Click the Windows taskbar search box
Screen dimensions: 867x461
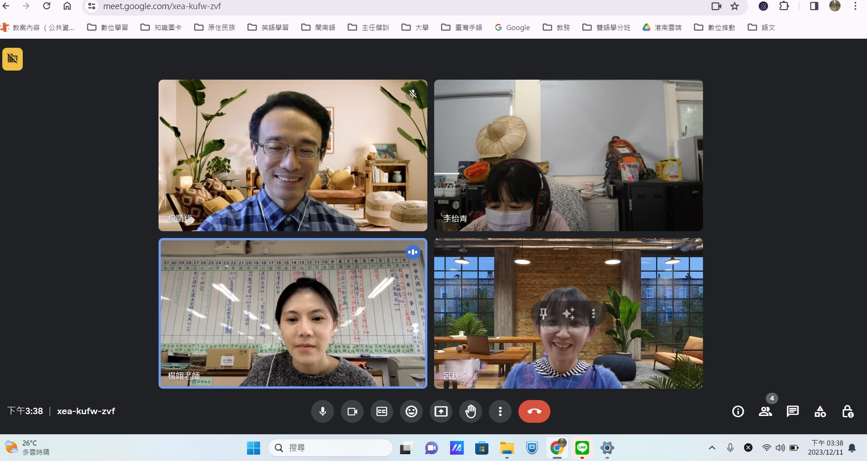click(x=331, y=448)
